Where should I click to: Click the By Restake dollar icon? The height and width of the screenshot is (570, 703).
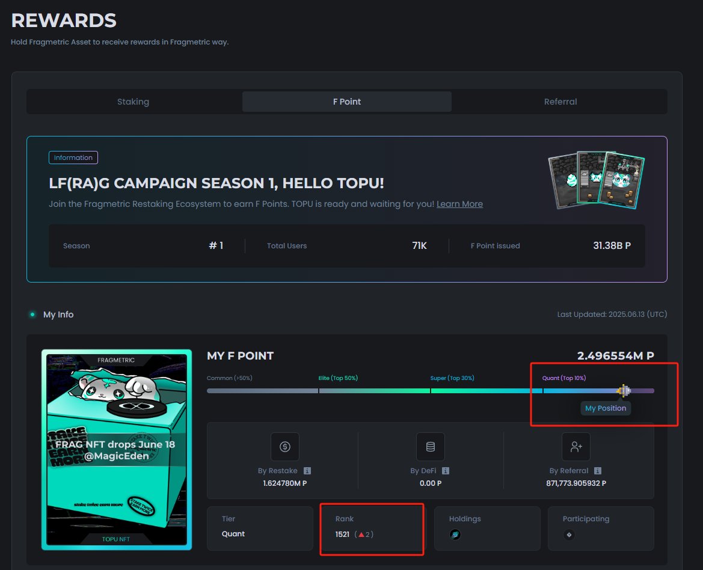[284, 447]
